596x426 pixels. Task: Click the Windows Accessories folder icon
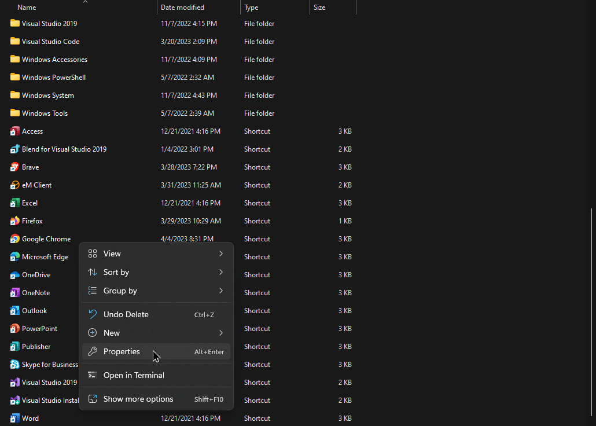15,59
